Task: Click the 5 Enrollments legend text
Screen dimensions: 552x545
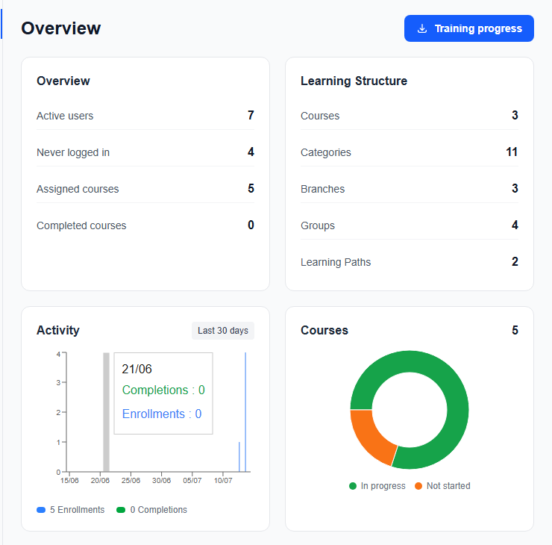Action: click(x=77, y=510)
